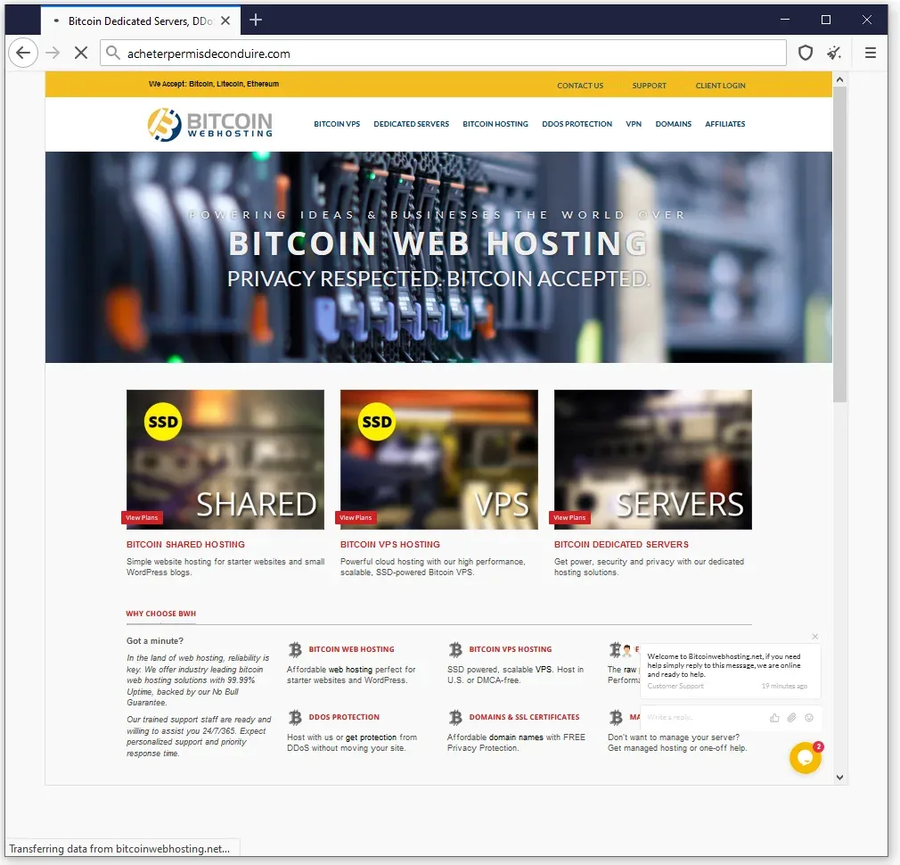Click the Bitcoin Web Hosting feature link
Viewport: 900px width, 865px height.
pyautogui.click(x=351, y=649)
